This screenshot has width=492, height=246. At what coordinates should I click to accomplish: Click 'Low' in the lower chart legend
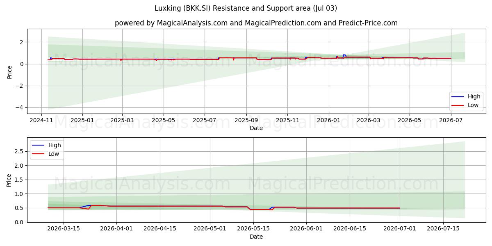click(54, 154)
